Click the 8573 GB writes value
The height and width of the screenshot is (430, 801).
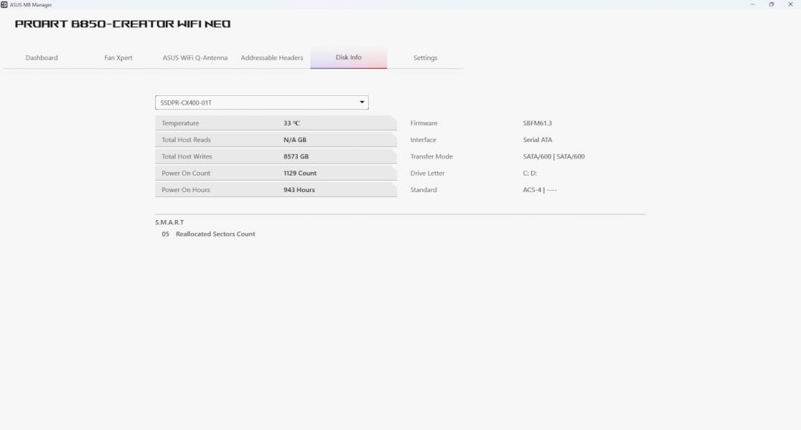[296, 157]
